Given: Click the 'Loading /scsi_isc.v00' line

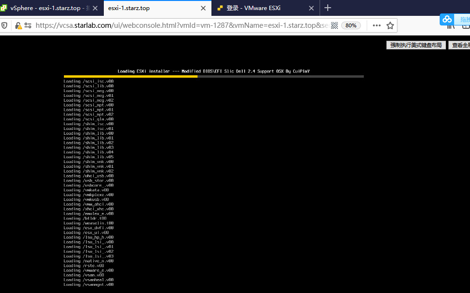Looking at the screenshot, I should click(88, 82).
